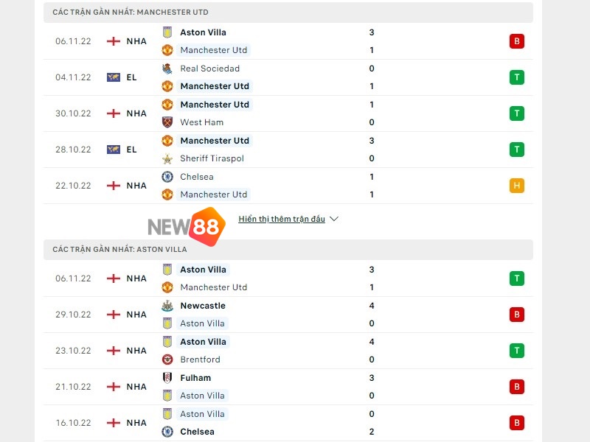Click the Newcastle club crest icon
This screenshot has width=590, height=442.
167,306
